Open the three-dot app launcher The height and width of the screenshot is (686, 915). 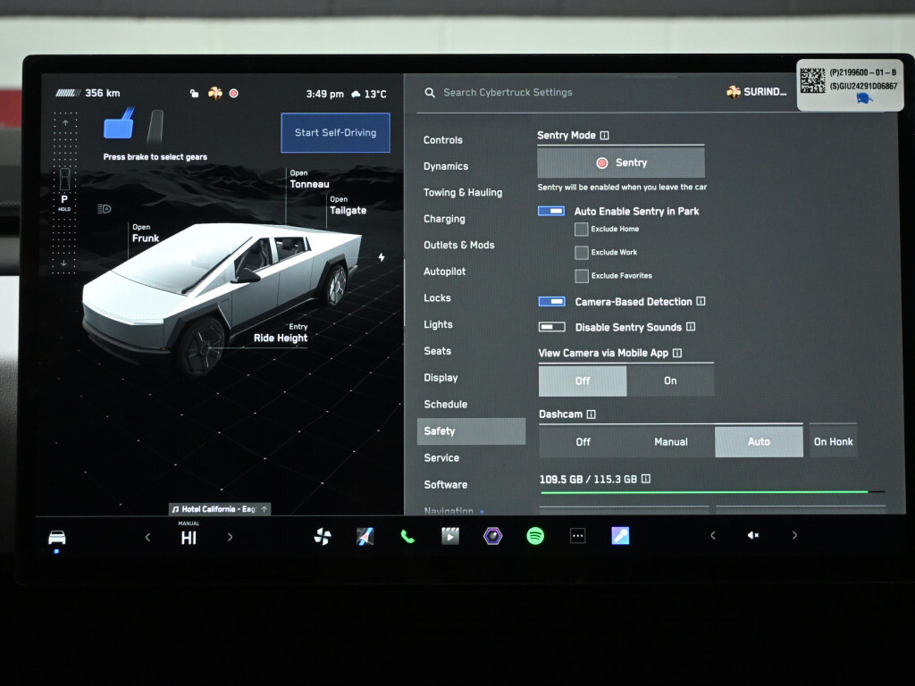pos(578,536)
